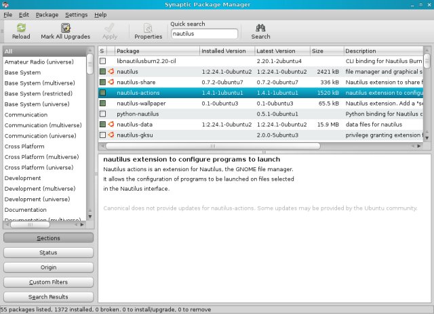Select the Documentation section
The image size is (434, 314).
point(45,210)
